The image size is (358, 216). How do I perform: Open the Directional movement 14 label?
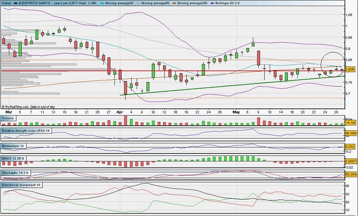21,185
